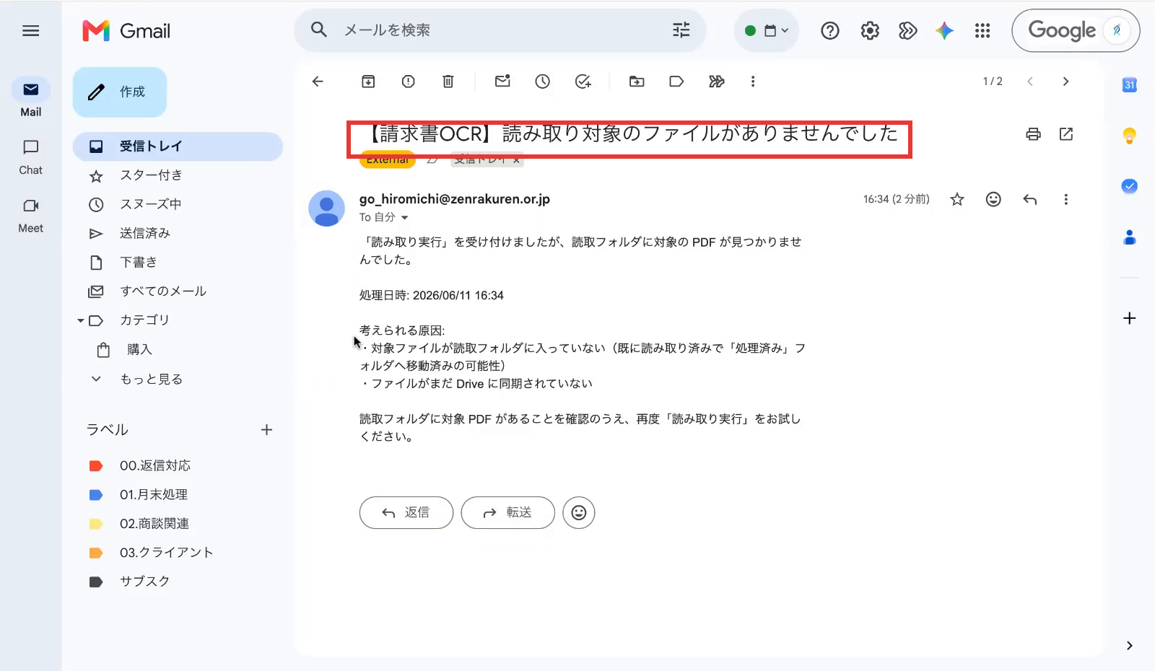
Task: Click the 作成 compose button
Action: click(x=120, y=92)
